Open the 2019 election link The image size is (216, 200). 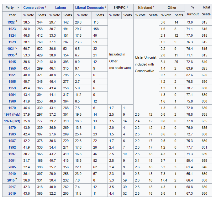coord(12,193)
